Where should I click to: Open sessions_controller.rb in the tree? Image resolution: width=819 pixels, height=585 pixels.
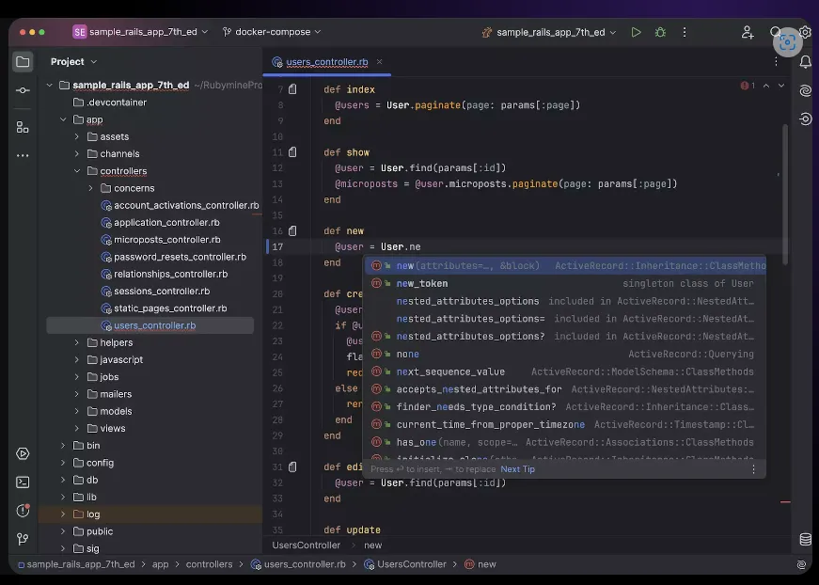(x=155, y=292)
